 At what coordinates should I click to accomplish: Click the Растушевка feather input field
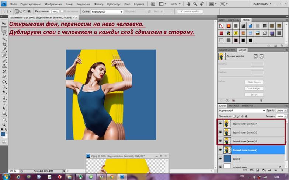coord(54,11)
